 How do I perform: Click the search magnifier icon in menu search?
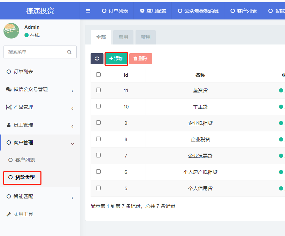(69, 52)
